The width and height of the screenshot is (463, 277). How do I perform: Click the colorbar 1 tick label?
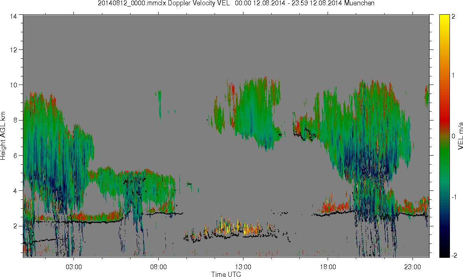pyautogui.click(x=453, y=76)
